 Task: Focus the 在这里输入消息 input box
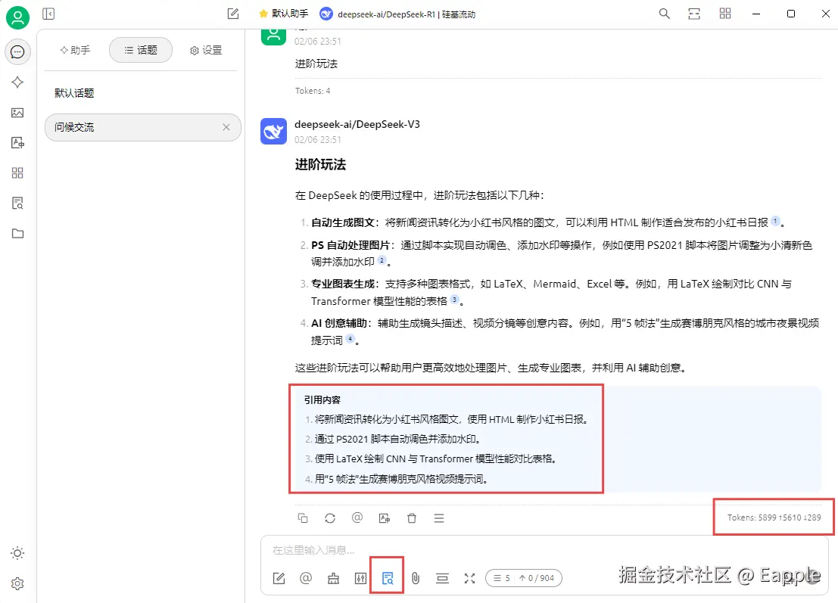point(544,550)
